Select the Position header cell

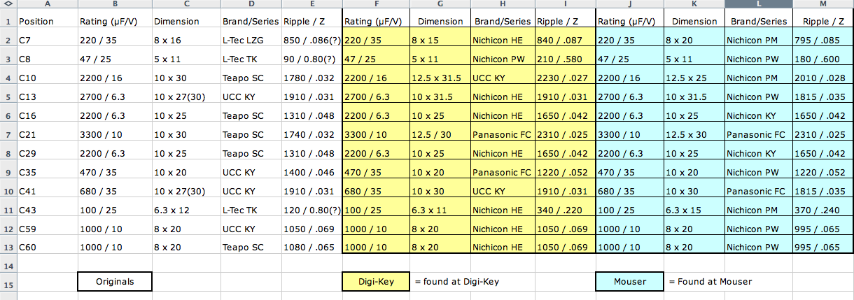coord(46,22)
